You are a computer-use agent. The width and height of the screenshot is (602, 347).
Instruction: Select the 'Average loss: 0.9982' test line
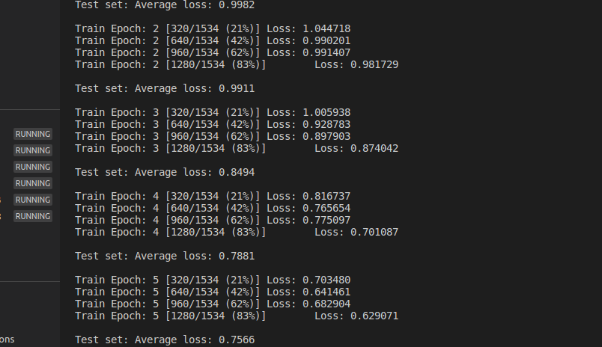(x=165, y=5)
